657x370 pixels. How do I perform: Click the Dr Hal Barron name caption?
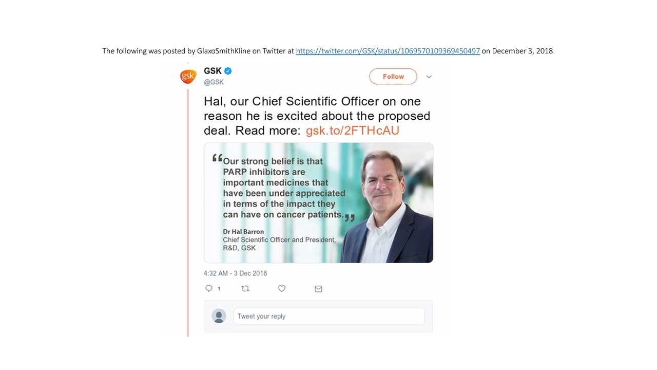pos(243,232)
